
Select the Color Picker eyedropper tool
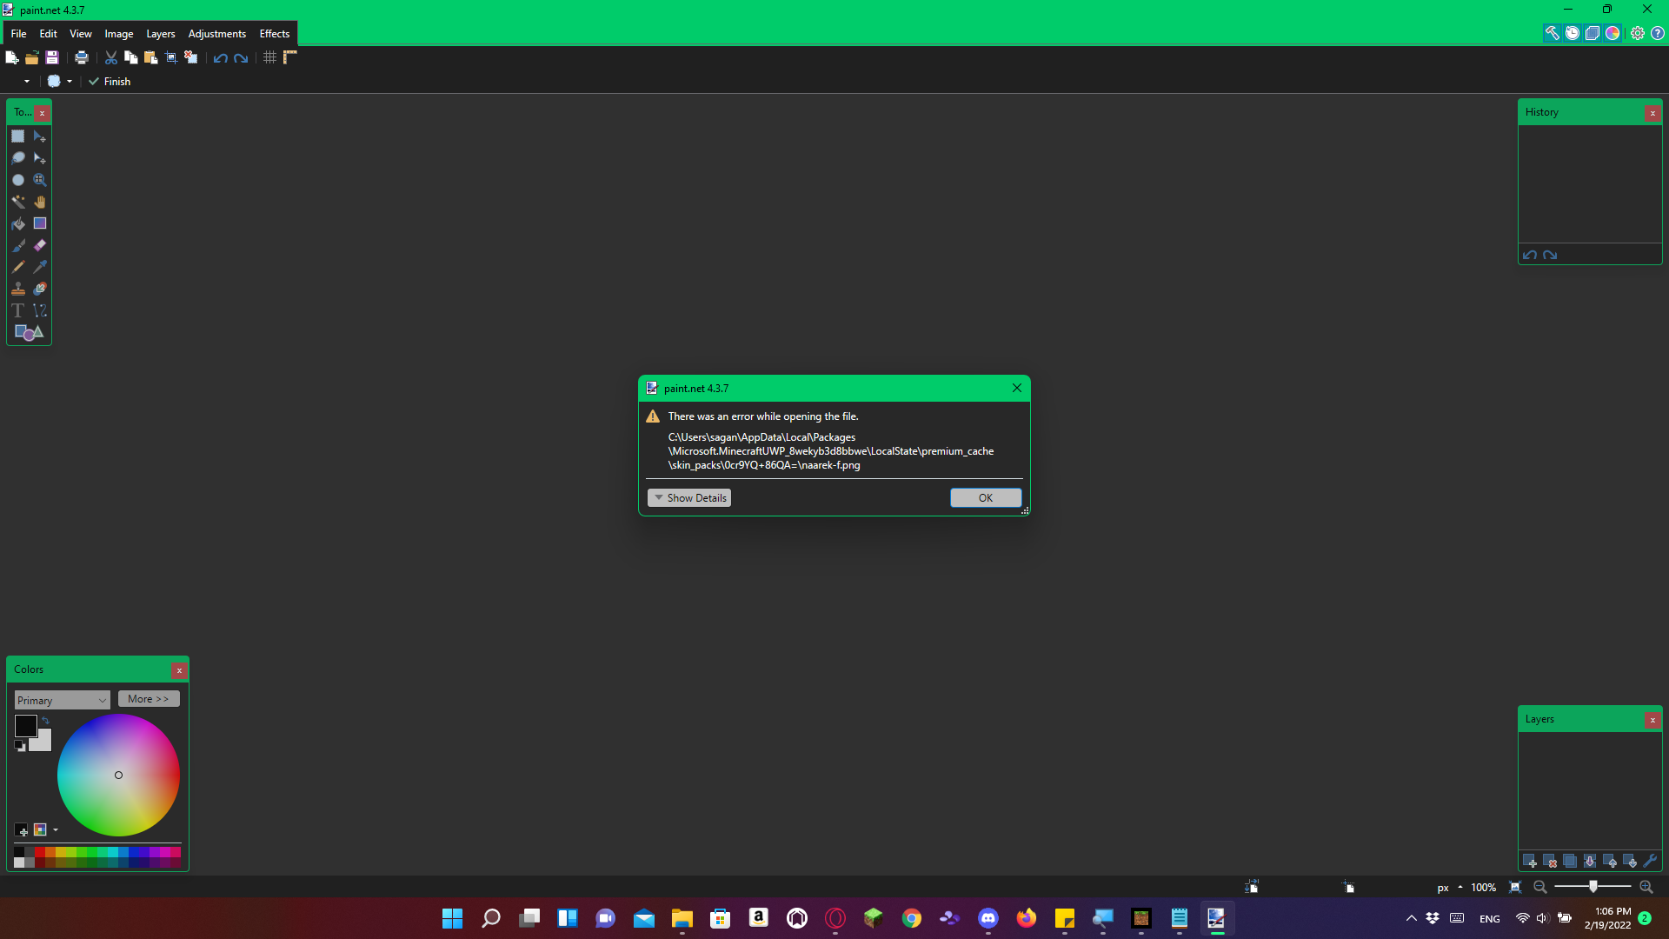tap(40, 267)
